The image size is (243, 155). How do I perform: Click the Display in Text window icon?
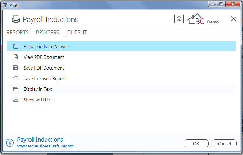(16, 89)
